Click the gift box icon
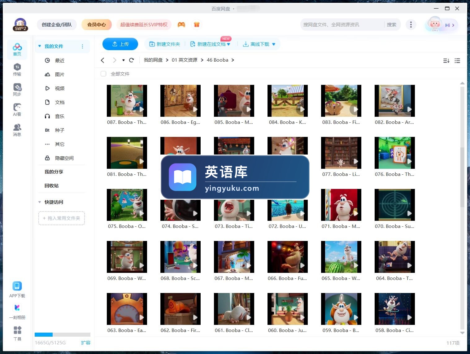 (x=197, y=24)
